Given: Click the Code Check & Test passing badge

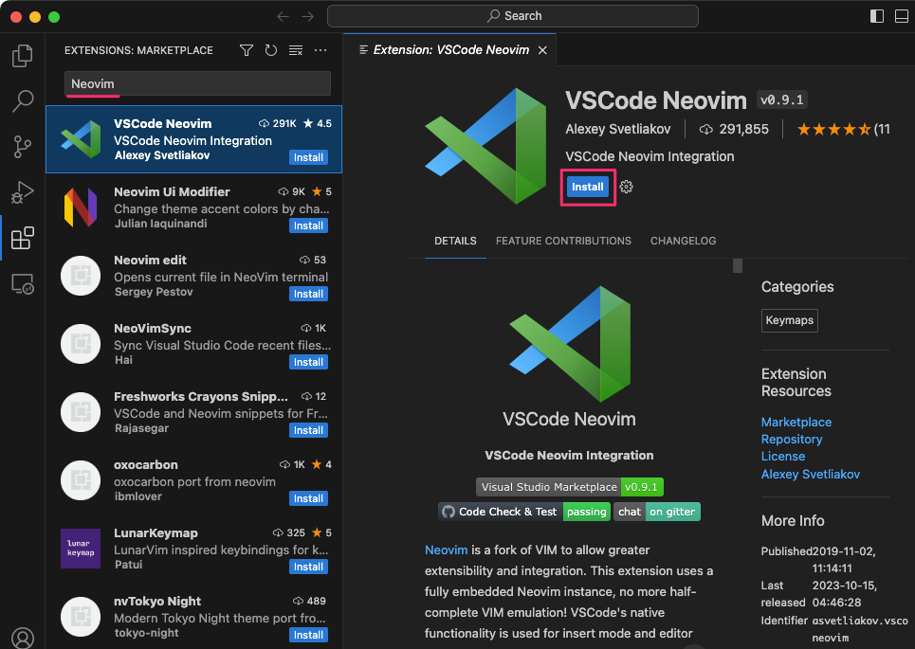Looking at the screenshot, I should 524,512.
